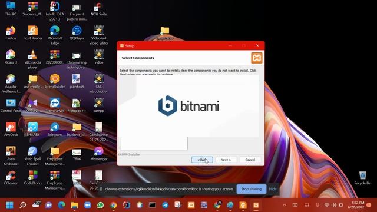This screenshot has height=212, width=377.
Task: Open Apache NetBeans desktop shortcut
Action: pos(11,84)
